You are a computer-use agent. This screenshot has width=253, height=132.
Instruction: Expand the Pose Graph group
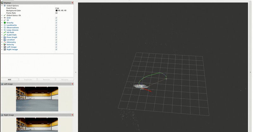[2, 37]
